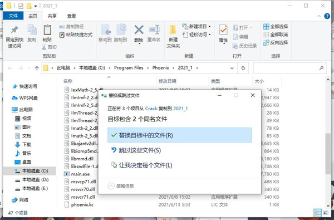The image size is (334, 220).
Task: Choose Let me decide for each file
Action: [180, 165]
